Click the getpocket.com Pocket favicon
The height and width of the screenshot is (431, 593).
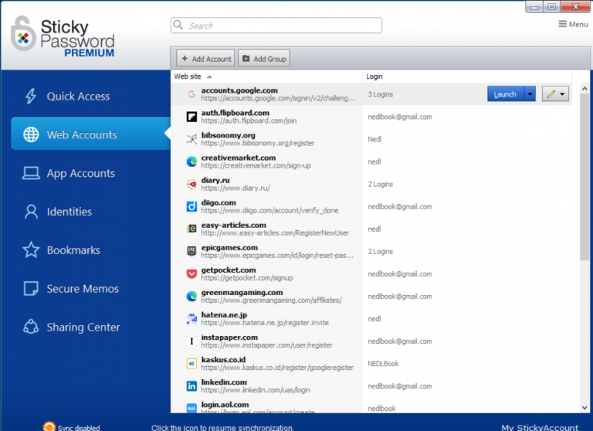point(191,273)
